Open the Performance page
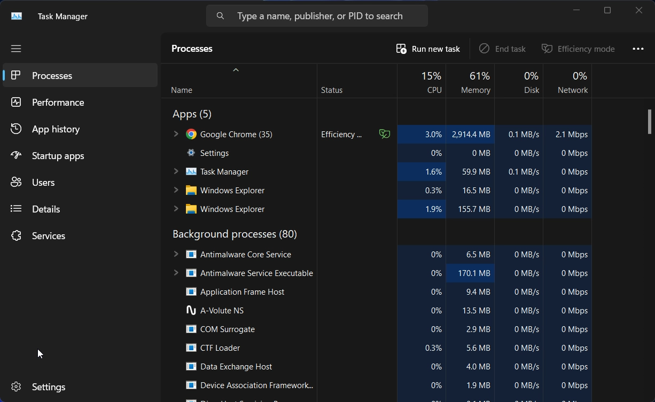This screenshot has height=402, width=655. click(80, 102)
